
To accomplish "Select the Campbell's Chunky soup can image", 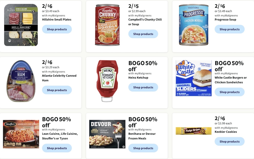I will pyautogui.click(x=108, y=25).
